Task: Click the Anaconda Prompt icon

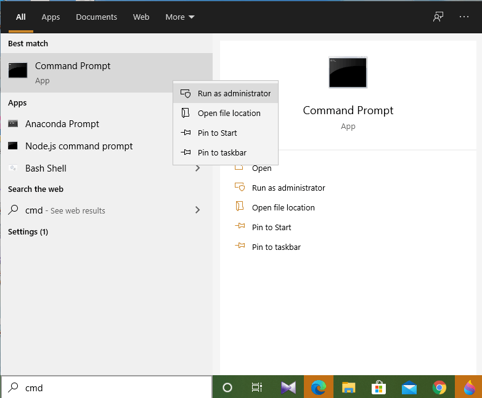Action: tap(13, 124)
